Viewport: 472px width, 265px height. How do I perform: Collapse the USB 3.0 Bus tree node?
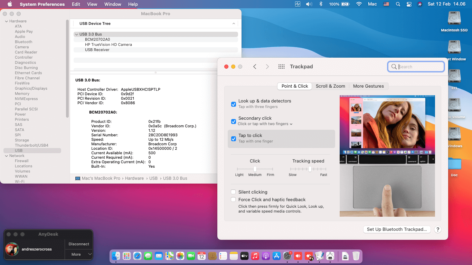76,34
